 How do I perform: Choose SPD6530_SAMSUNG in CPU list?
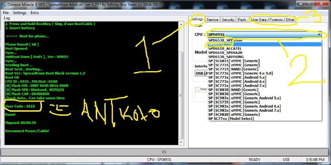(265, 57)
